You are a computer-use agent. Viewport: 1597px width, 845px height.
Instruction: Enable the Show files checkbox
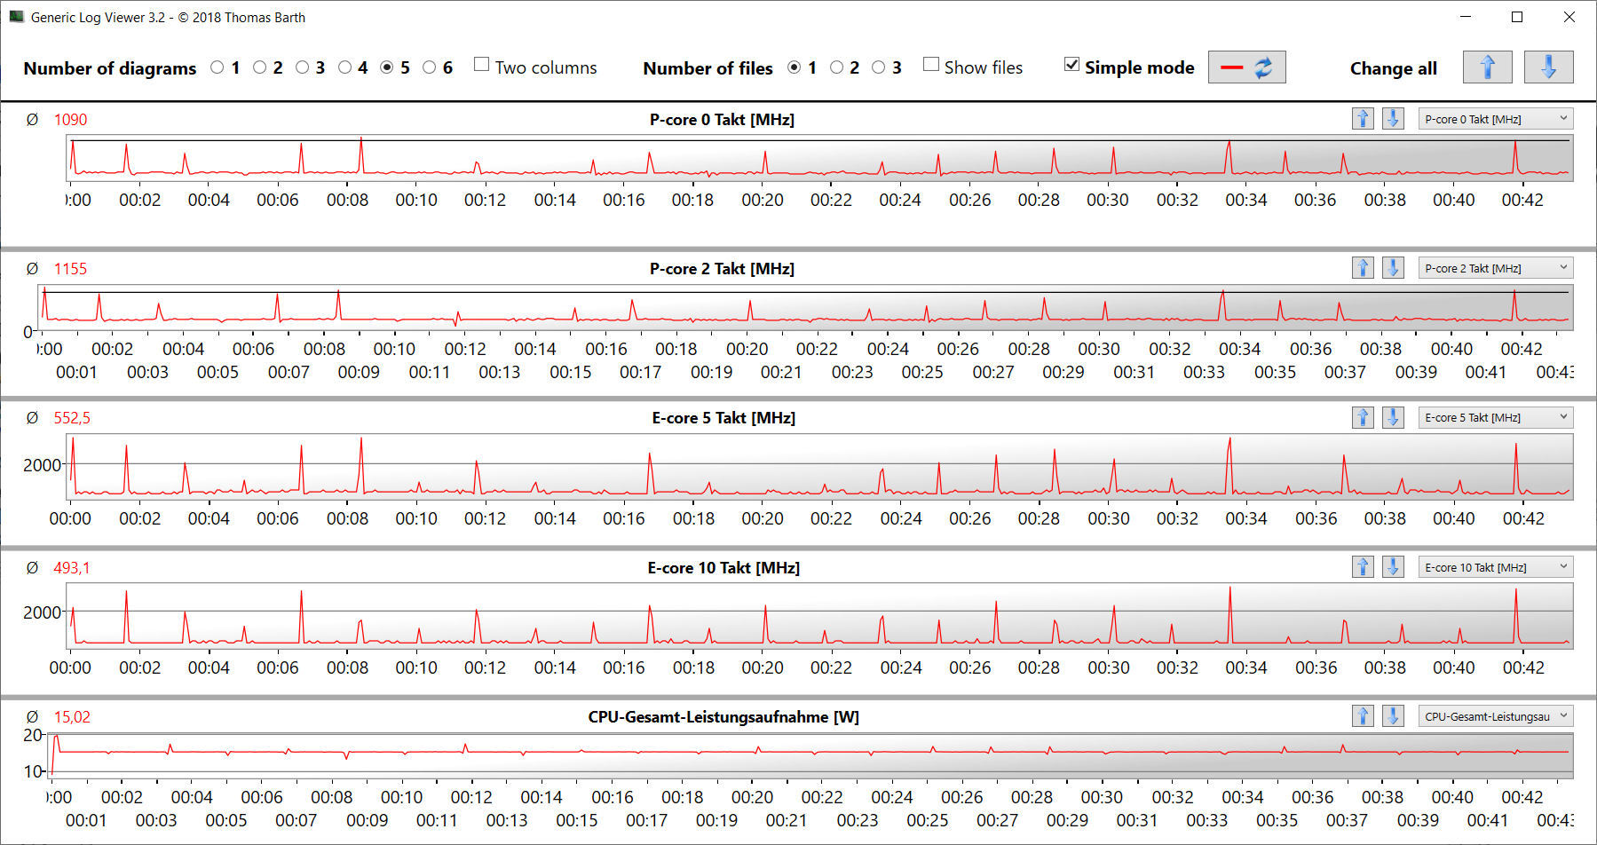931,64
